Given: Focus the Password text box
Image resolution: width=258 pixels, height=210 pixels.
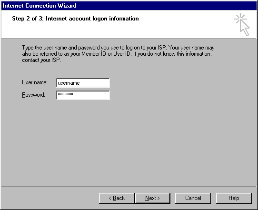Looking at the screenshot, I should (83, 95).
